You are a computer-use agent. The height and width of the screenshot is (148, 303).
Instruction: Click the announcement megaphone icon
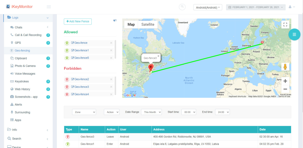115,20
